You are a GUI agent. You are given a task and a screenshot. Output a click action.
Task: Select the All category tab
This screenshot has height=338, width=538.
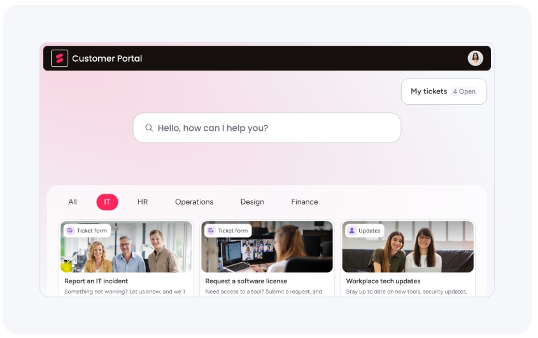(x=73, y=202)
